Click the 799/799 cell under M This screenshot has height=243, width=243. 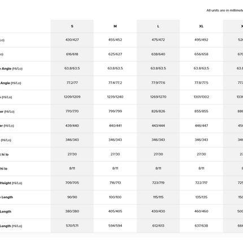click(x=115, y=111)
